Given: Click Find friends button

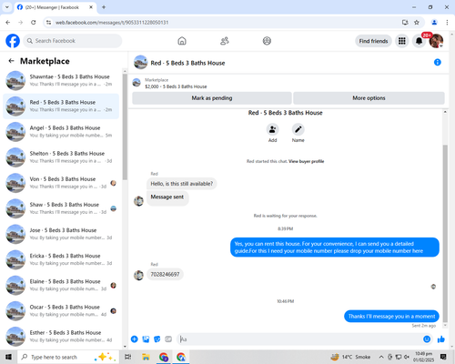Looking at the screenshot, I should click(373, 41).
